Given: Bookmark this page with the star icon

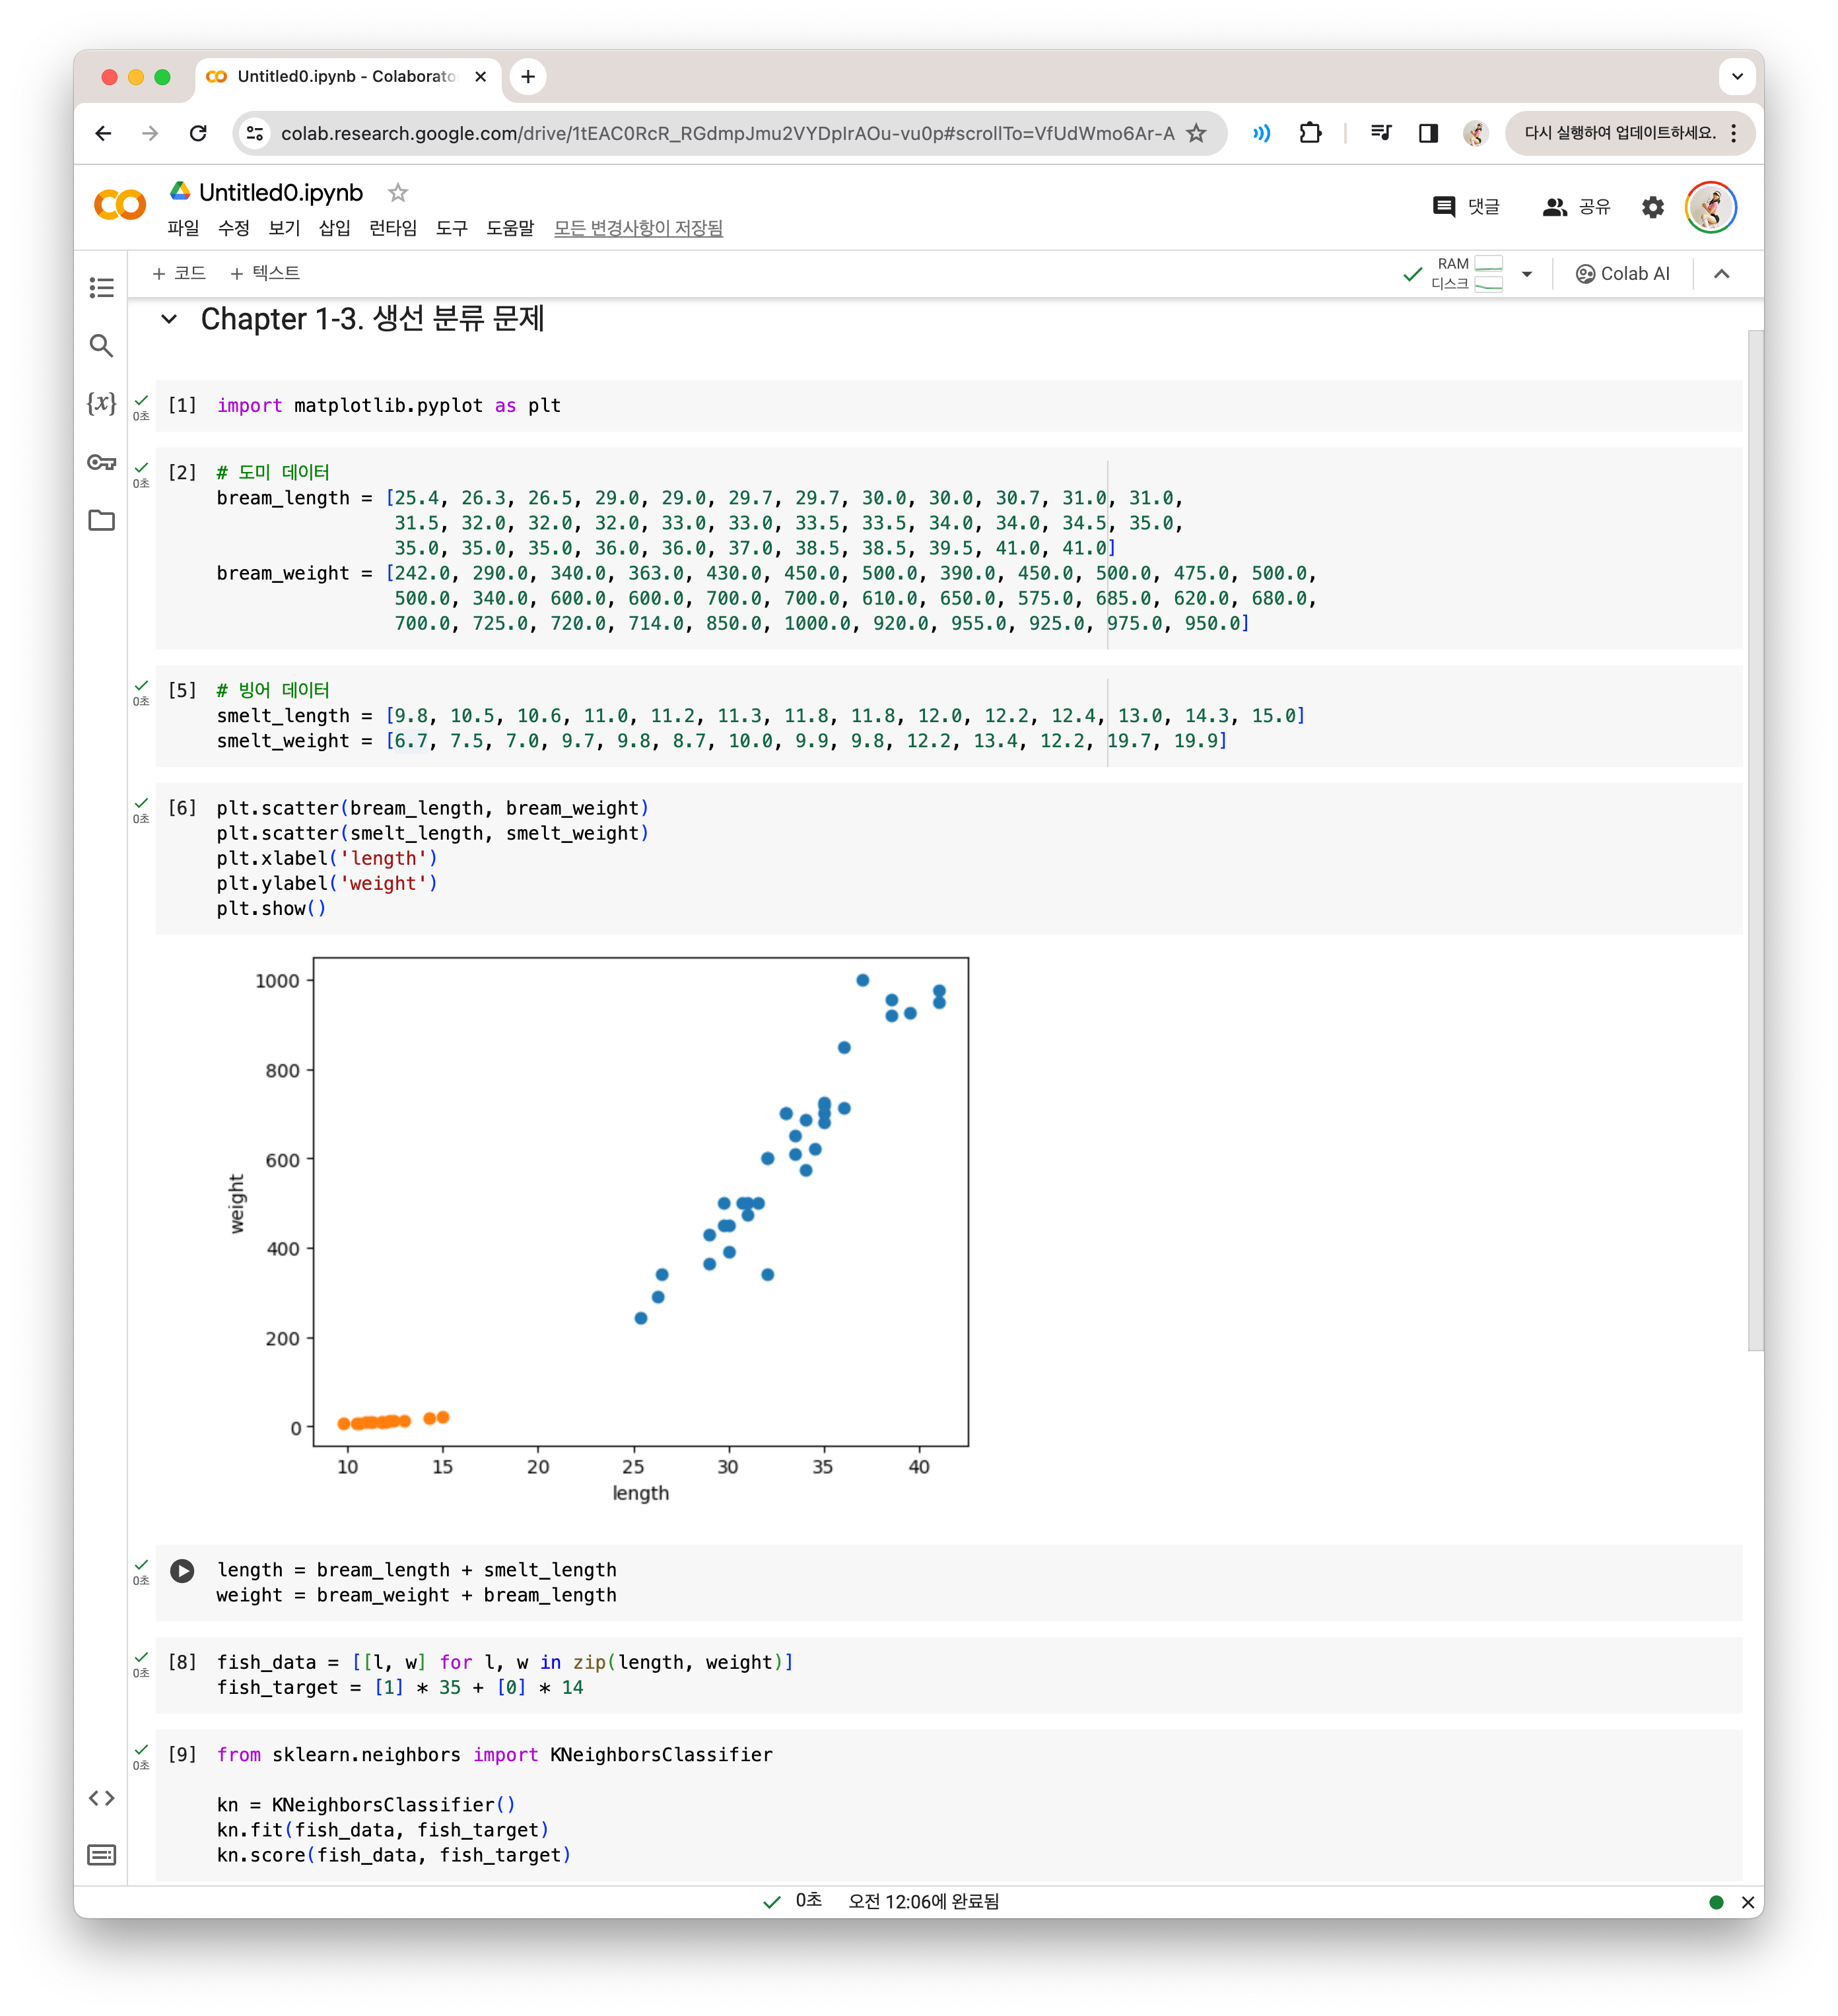Looking at the screenshot, I should pyautogui.click(x=1196, y=133).
